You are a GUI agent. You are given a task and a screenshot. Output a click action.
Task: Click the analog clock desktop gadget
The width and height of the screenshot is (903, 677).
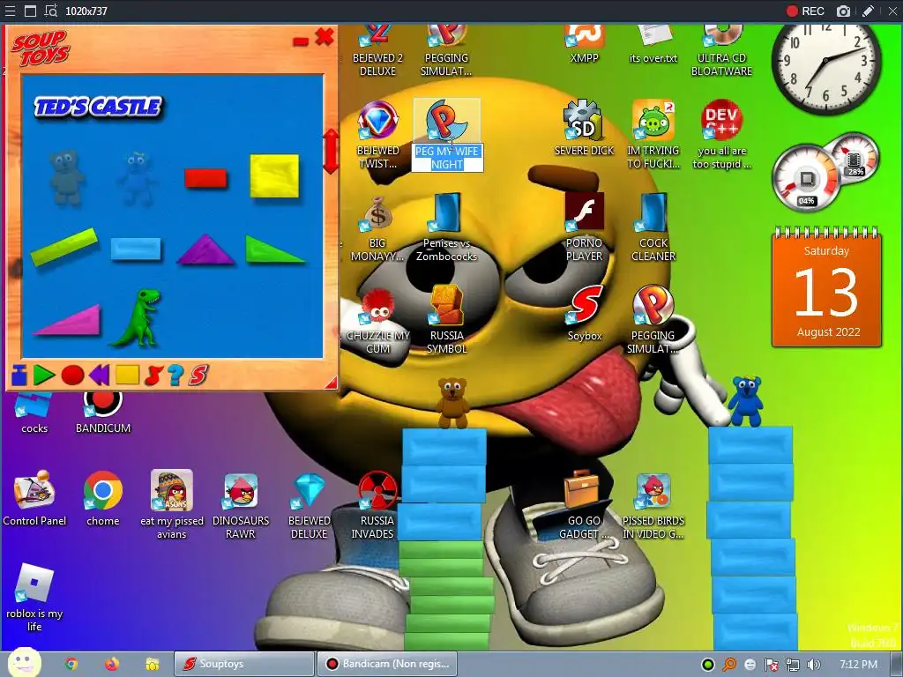click(x=825, y=61)
